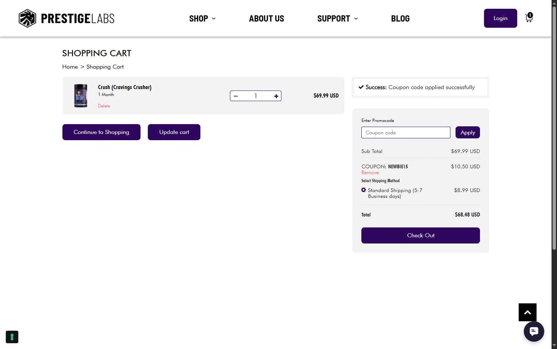The height and width of the screenshot is (349, 557).
Task: Open Crush (Cravings Crusher) product link
Action: coord(124,87)
